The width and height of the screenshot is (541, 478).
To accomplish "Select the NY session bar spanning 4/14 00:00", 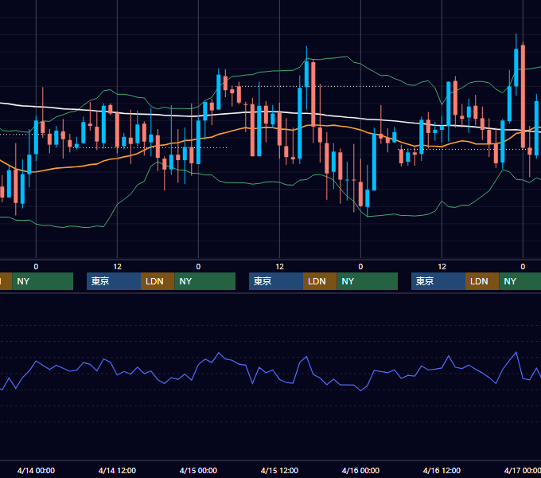I will 43,281.
